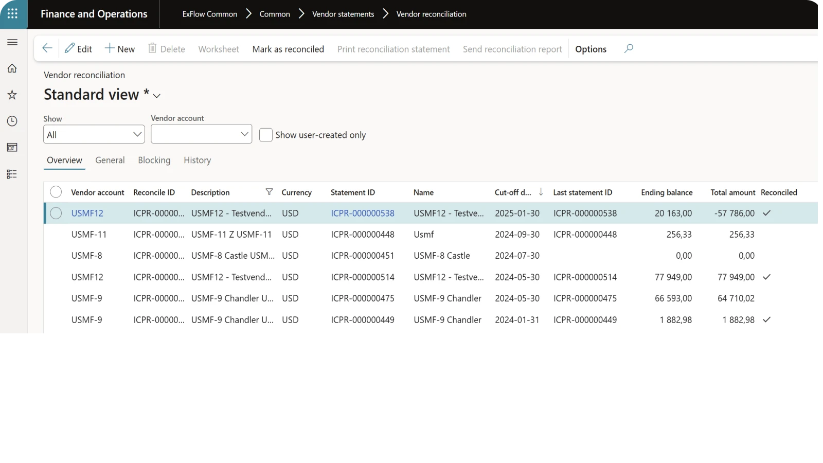823x463 pixels.
Task: Click Last statement ID column header
Action: [x=583, y=192]
